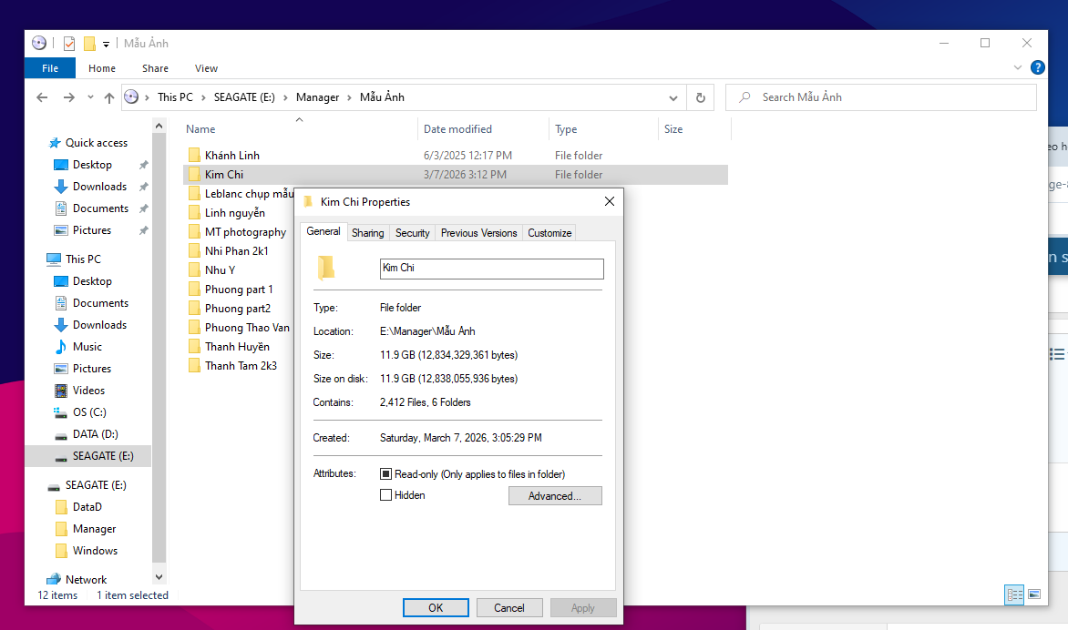The height and width of the screenshot is (630, 1068).
Task: Click the Kim Chi folder name field
Action: click(492, 269)
